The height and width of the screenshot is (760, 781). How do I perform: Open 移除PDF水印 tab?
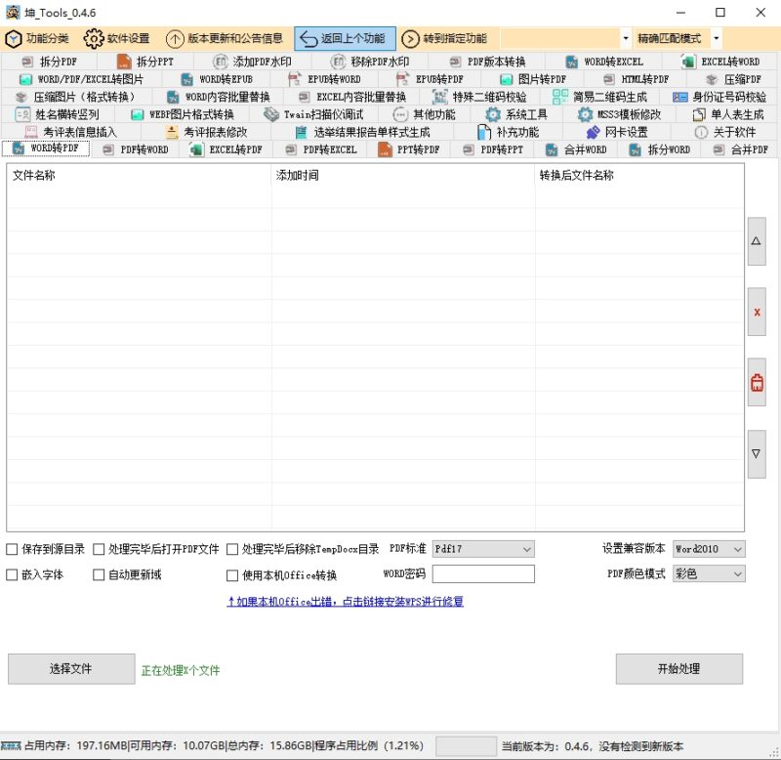(x=370, y=62)
